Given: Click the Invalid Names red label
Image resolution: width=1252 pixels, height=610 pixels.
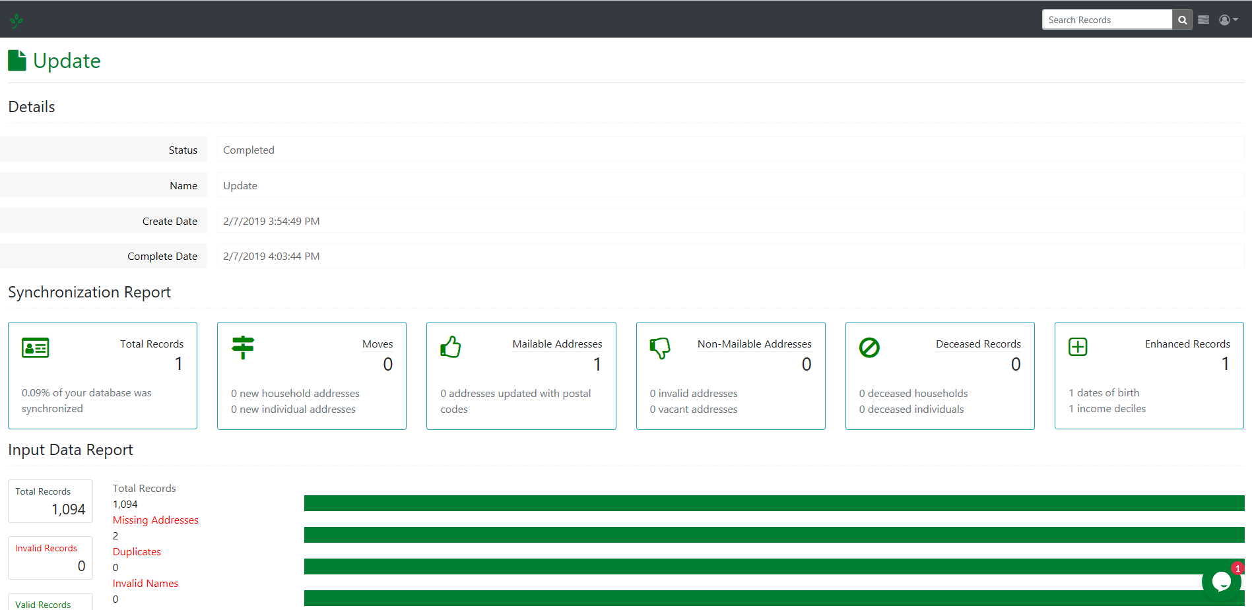Looking at the screenshot, I should (145, 583).
